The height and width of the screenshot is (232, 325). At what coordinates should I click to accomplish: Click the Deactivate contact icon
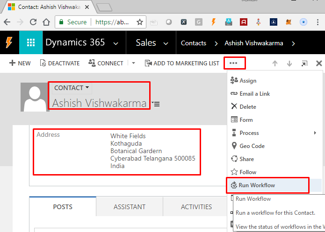pyautogui.click(x=43, y=63)
